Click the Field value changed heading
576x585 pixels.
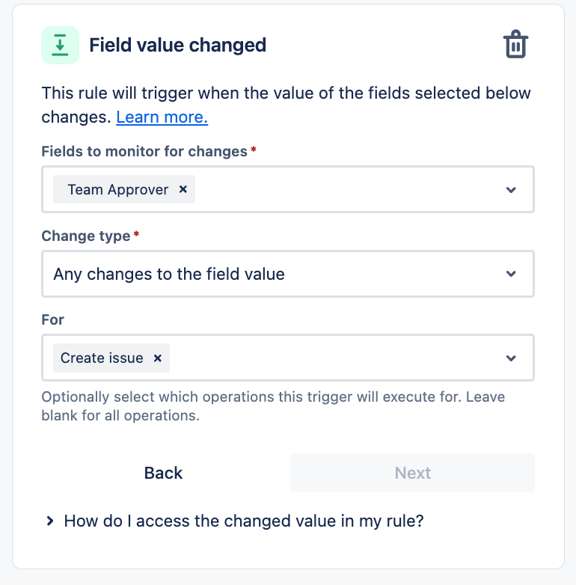[x=177, y=45]
